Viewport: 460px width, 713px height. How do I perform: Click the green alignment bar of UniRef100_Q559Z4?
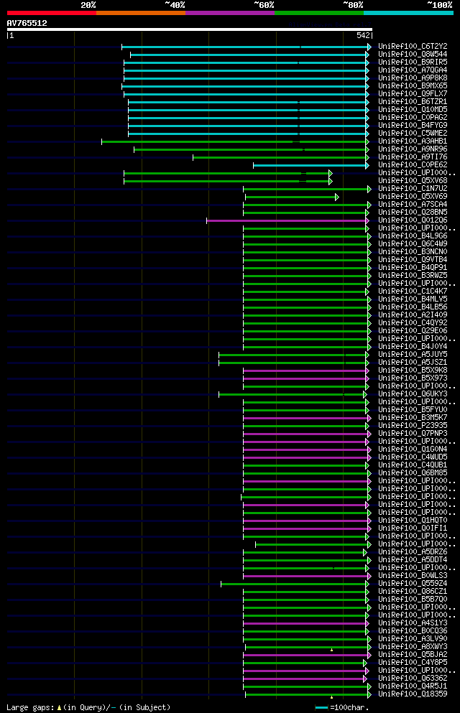(295, 584)
